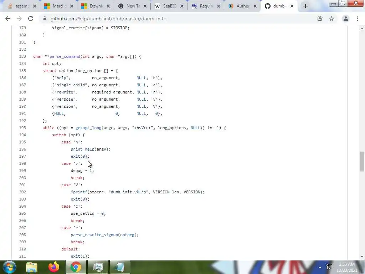This screenshot has width=365, height=274.
Task: Click line number 211
Action: 22,256
